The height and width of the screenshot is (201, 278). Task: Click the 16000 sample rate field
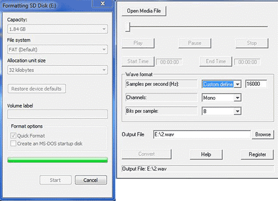coord(256,84)
